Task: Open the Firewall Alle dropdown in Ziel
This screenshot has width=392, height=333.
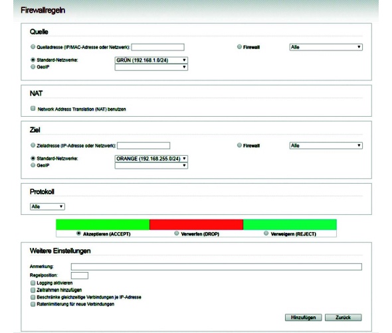Action: [326, 145]
